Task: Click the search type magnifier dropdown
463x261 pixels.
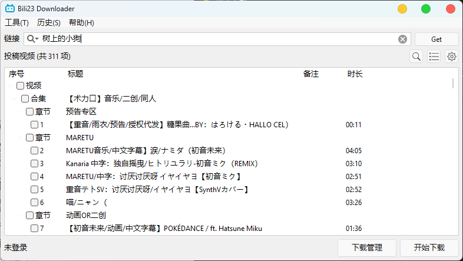Action: pyautogui.click(x=32, y=39)
